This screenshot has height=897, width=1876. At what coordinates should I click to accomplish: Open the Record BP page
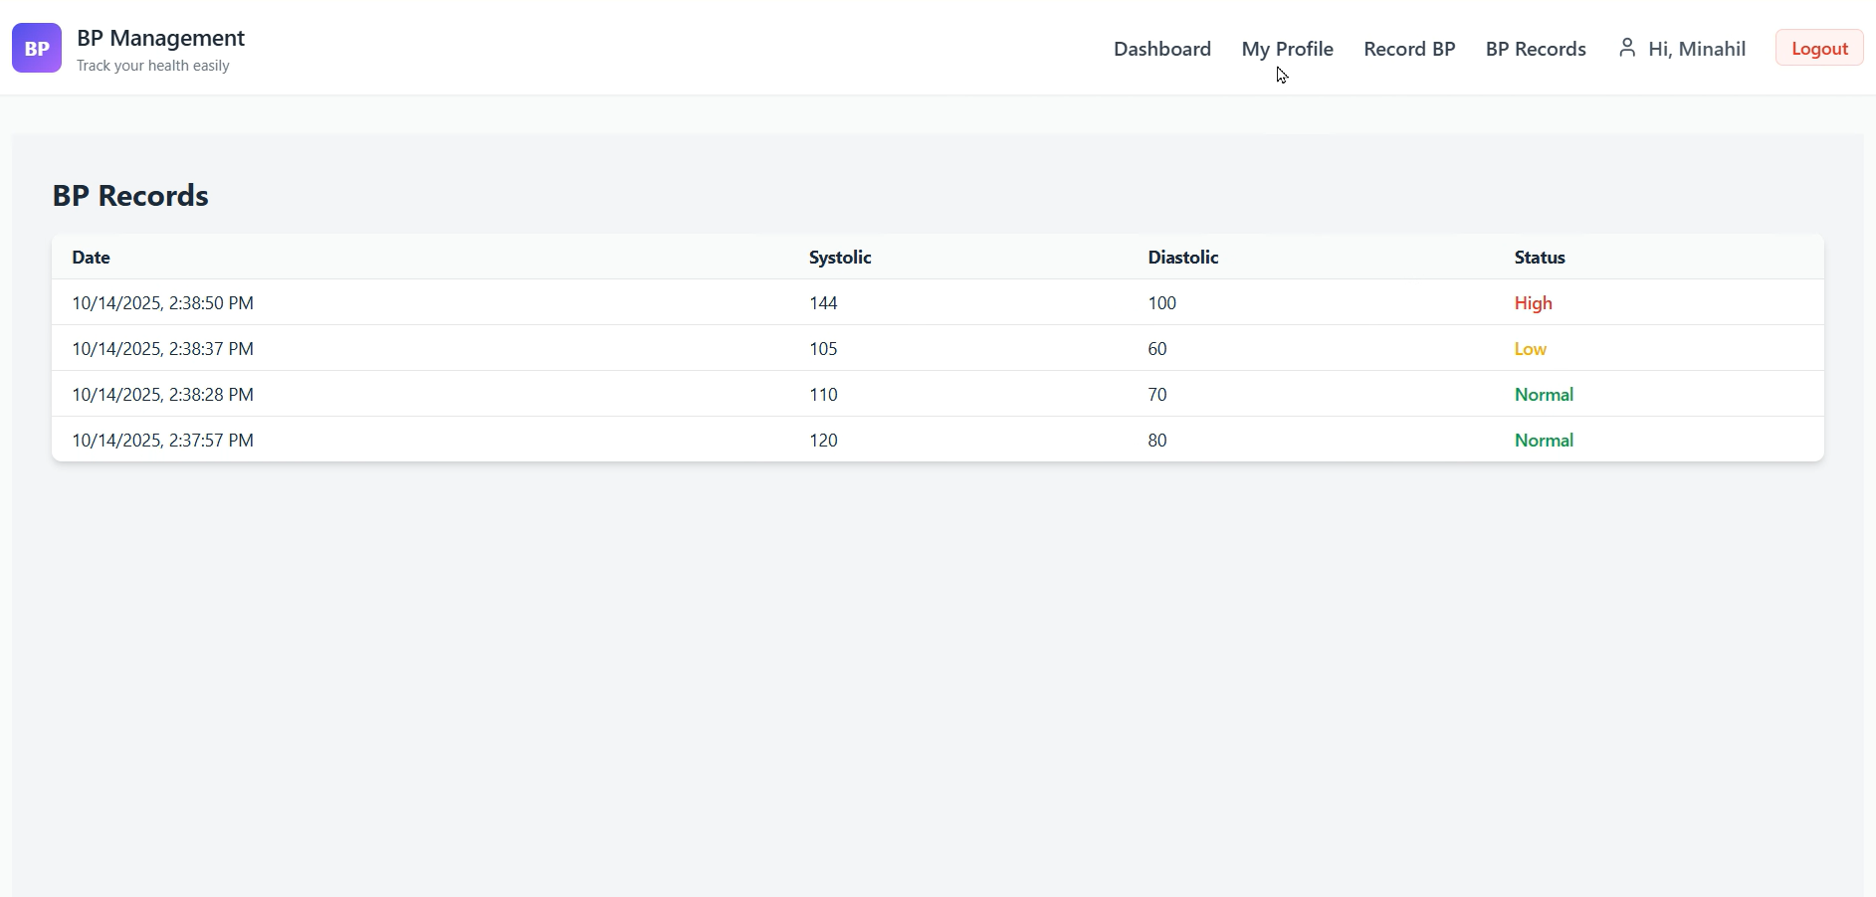click(x=1408, y=49)
